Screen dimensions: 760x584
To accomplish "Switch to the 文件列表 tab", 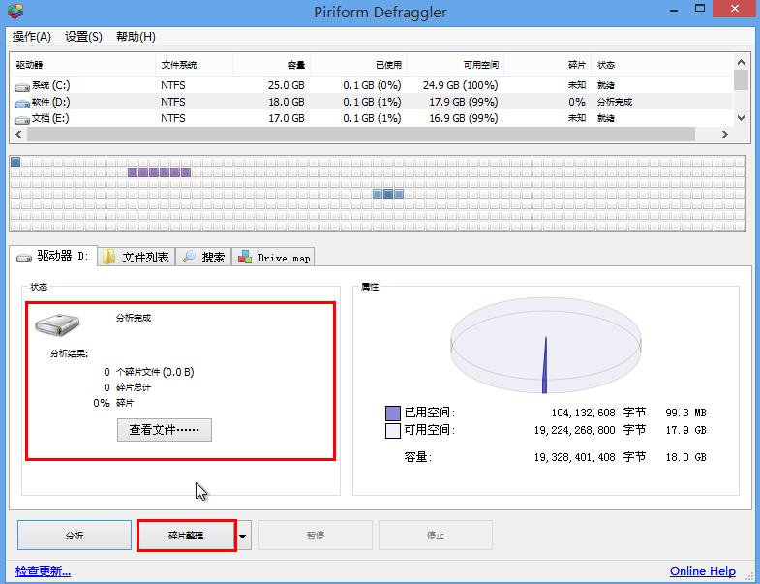I will point(137,257).
